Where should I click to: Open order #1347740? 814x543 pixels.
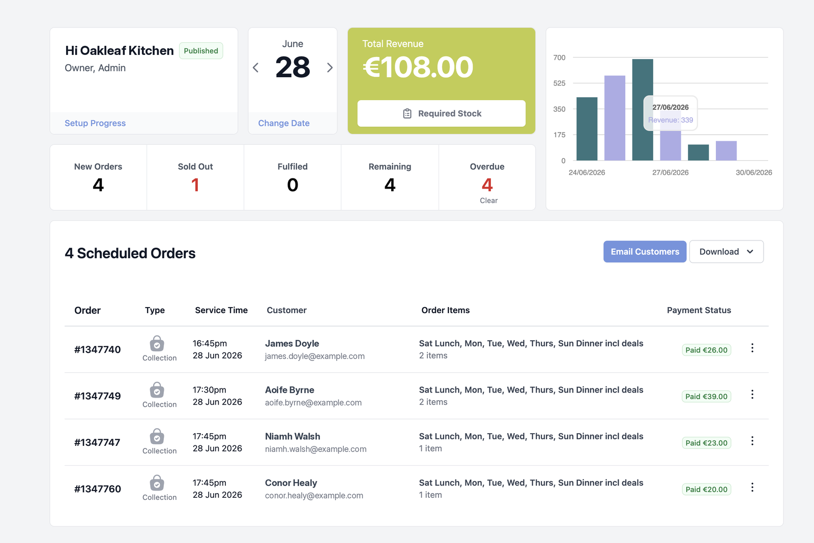98,349
